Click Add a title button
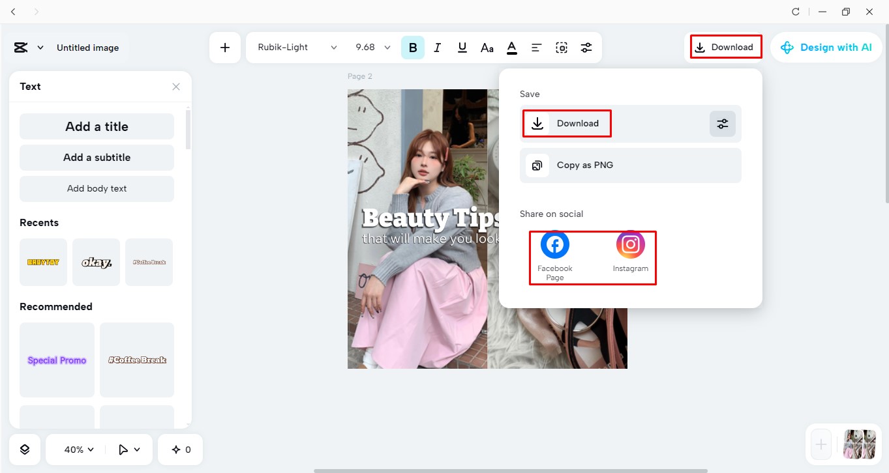 pyautogui.click(x=97, y=126)
